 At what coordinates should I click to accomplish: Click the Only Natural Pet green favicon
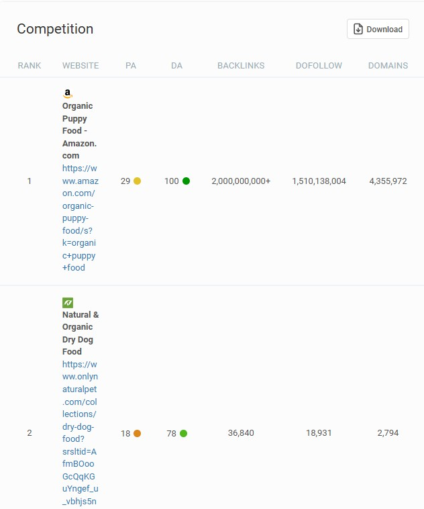[68, 303]
